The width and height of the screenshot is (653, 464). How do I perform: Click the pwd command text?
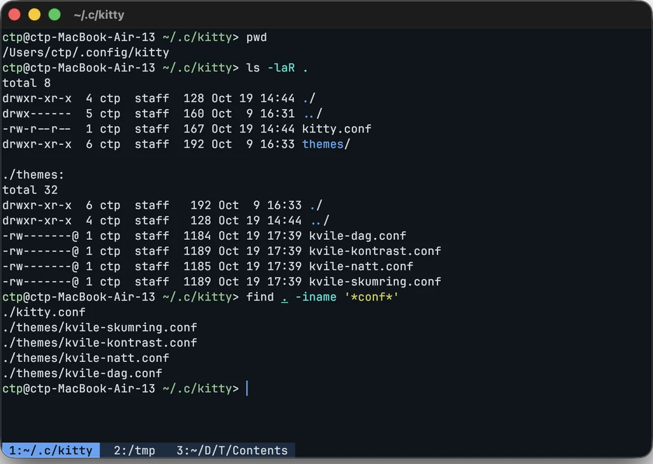click(257, 37)
